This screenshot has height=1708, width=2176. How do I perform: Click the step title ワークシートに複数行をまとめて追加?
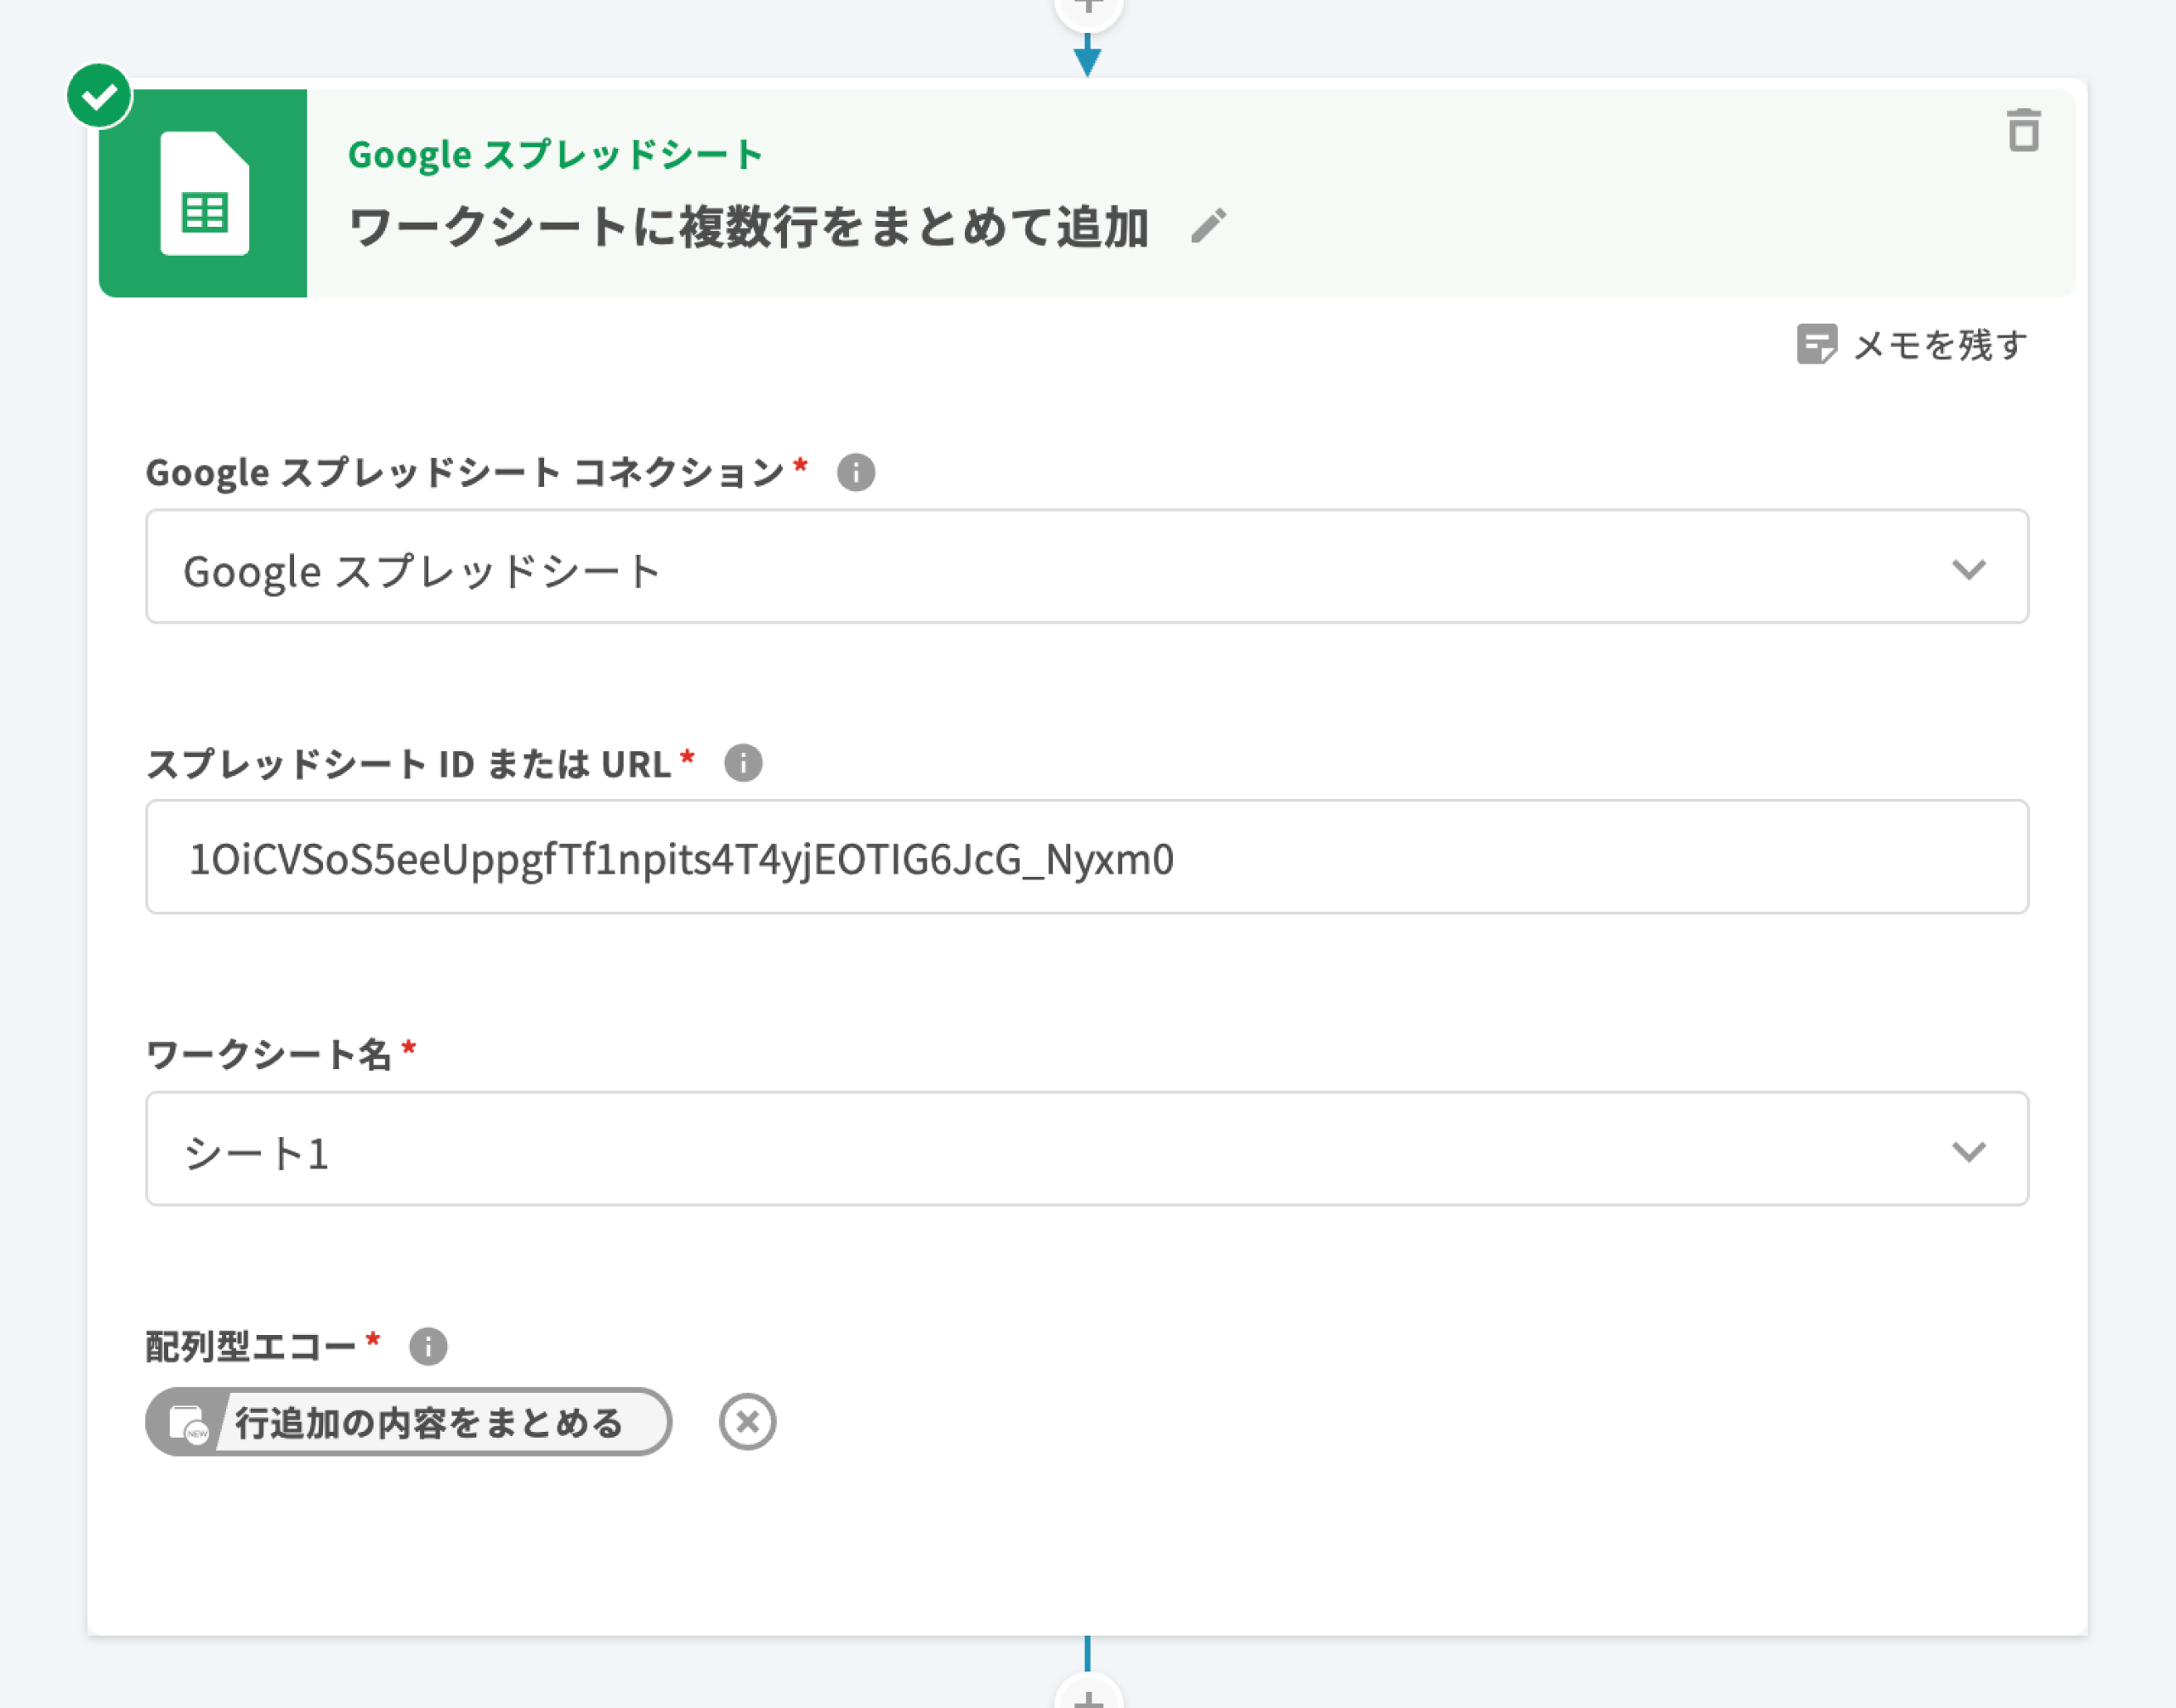pyautogui.click(x=748, y=227)
